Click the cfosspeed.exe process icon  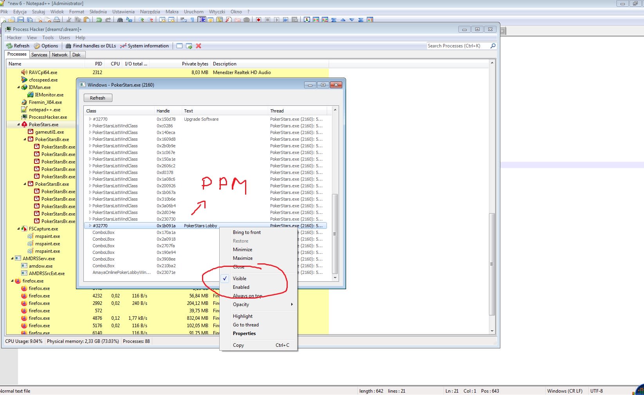coord(24,80)
